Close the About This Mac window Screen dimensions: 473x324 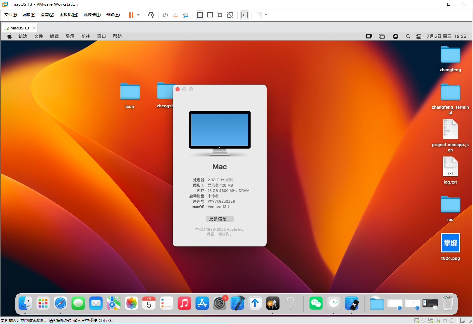click(178, 89)
